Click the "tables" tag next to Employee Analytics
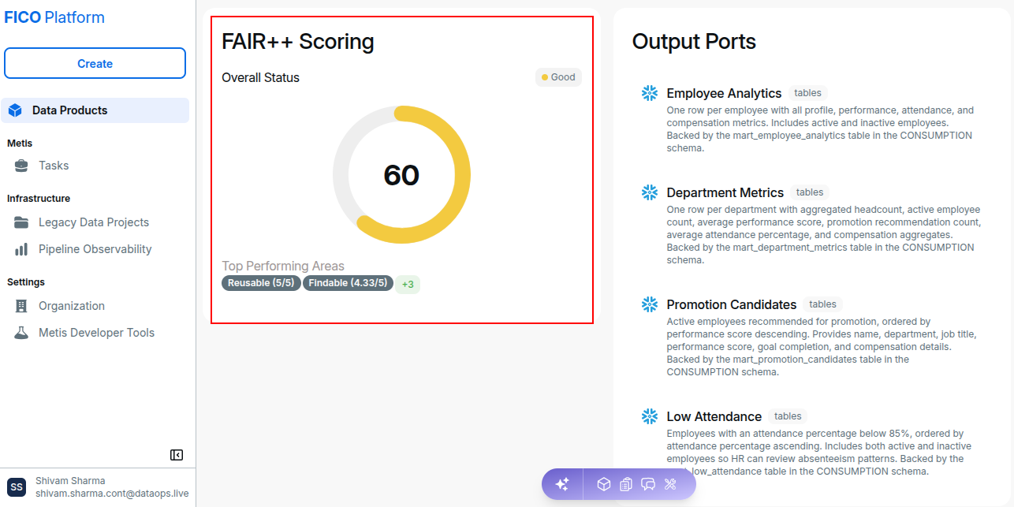 tap(808, 93)
